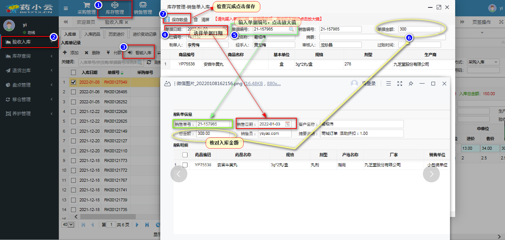The width and height of the screenshot is (505, 240).
Task: Switch to 欢迎首页 tab
Action: click(86, 22)
